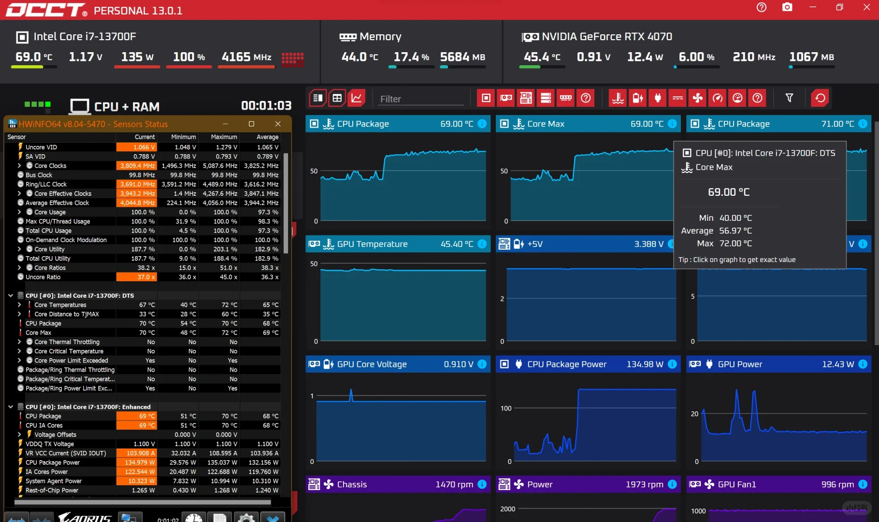Image resolution: width=879 pixels, height=522 pixels.
Task: Filter sensors by usage gauge icon
Action: point(737,98)
